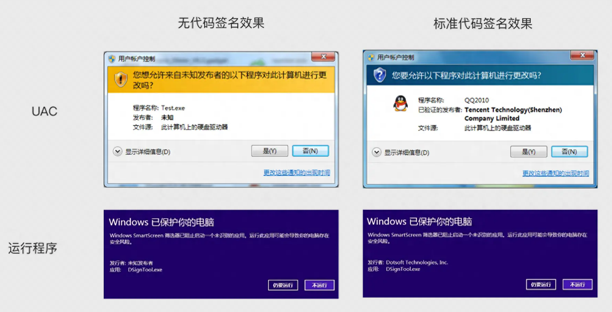The image size is (612, 312).
Task: Click 仍要运行 in the unknown-publisher SmartScreen prompt
Action: (283, 285)
